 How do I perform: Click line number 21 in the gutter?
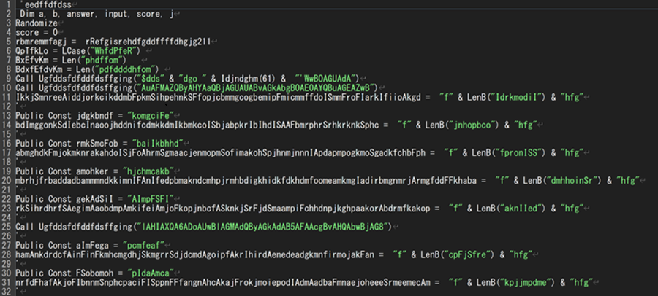7,190
